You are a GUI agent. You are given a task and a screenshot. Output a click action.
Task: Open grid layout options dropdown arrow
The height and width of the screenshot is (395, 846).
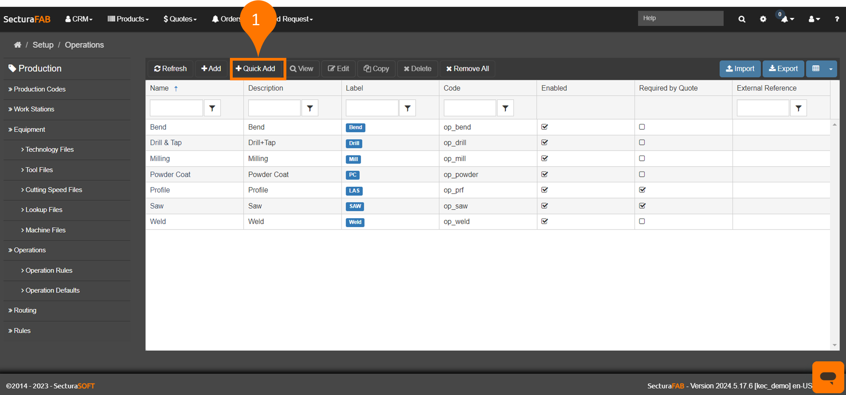coord(831,69)
